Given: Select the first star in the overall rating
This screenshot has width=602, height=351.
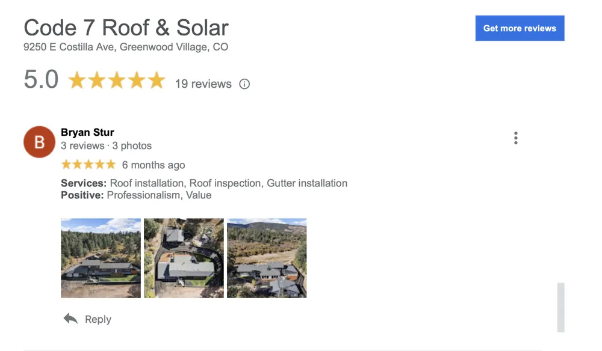Looking at the screenshot, I should 77,80.
